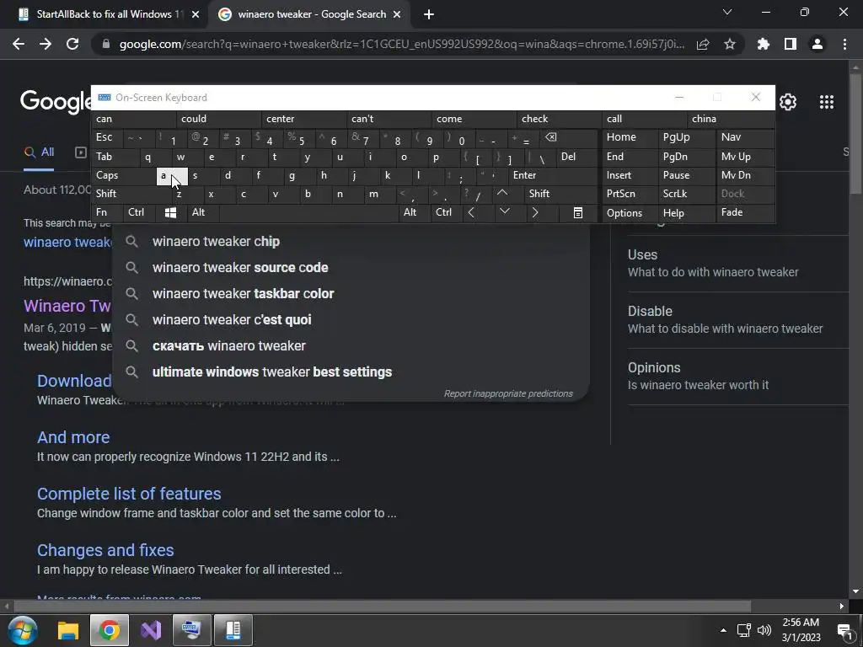
Task: Bookmark this page with star icon
Action: (730, 44)
